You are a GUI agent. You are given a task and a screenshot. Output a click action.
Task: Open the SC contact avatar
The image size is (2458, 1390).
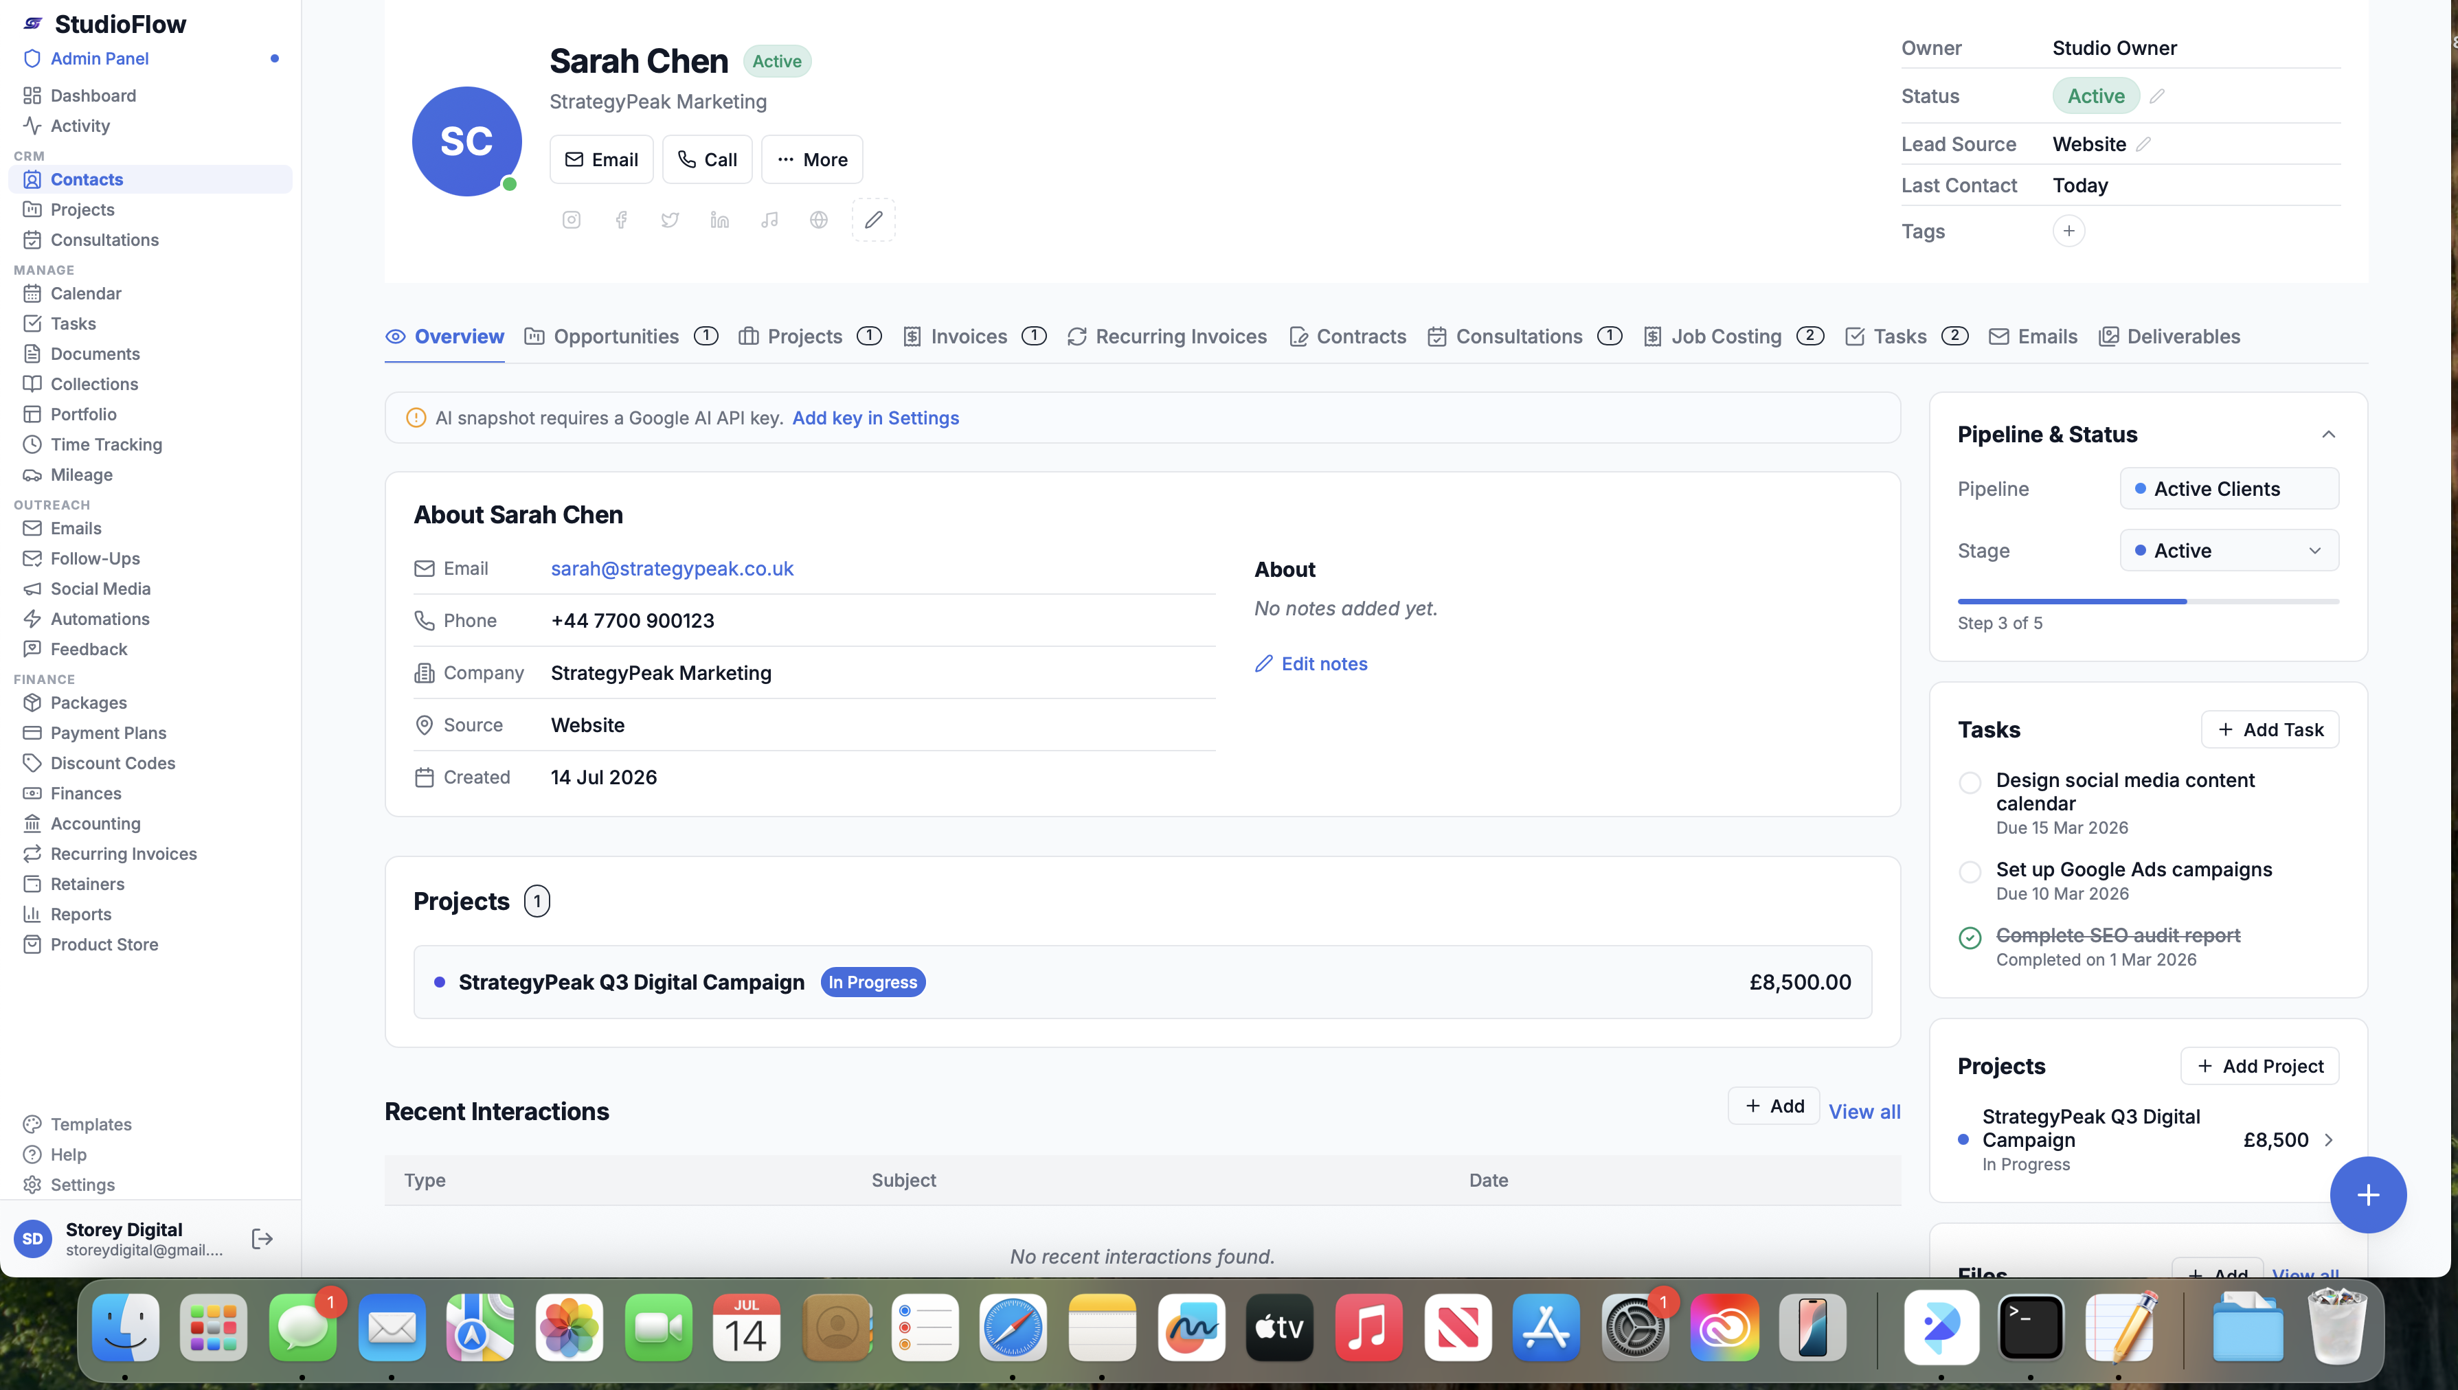pos(467,141)
